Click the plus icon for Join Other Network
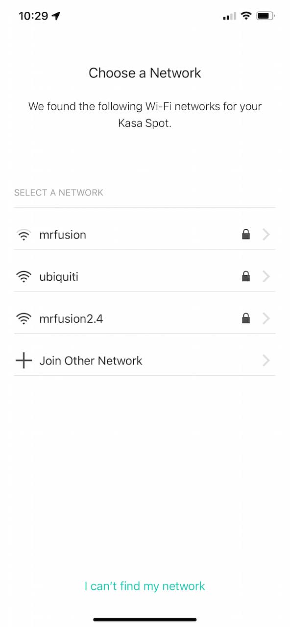Viewport: 290px width, 627px height. pyautogui.click(x=23, y=361)
